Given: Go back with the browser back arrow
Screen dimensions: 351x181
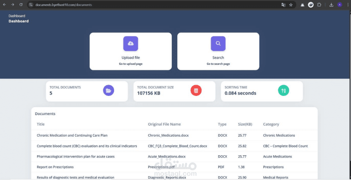Looking at the screenshot, I should coord(4,5).
